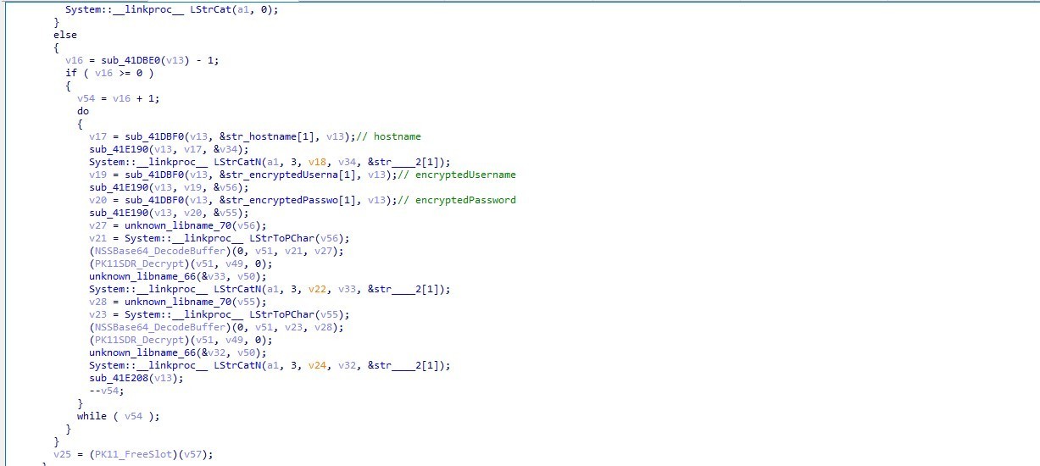Click the v19 variable being assigned
Image resolution: width=1040 pixels, height=466 pixels.
(x=97, y=175)
